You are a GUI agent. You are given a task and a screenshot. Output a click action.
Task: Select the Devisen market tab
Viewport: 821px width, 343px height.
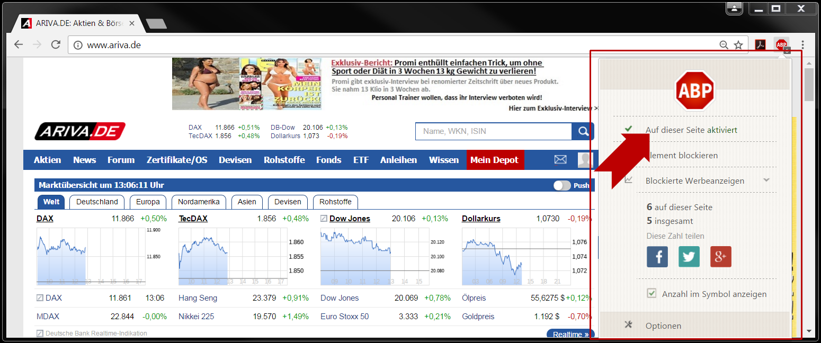288,202
